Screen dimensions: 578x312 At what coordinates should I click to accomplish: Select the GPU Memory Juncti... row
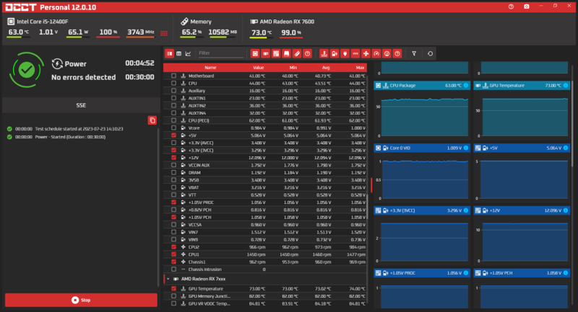[x=265, y=296]
